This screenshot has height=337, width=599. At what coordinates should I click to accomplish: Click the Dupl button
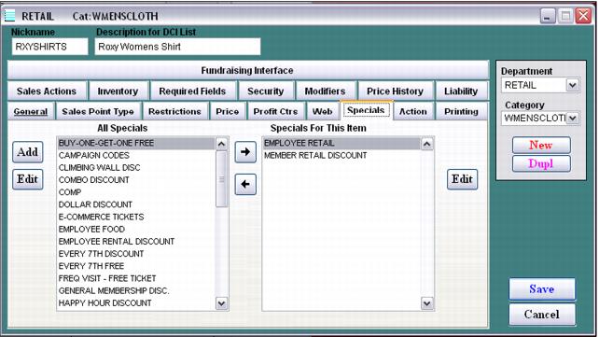coord(541,163)
